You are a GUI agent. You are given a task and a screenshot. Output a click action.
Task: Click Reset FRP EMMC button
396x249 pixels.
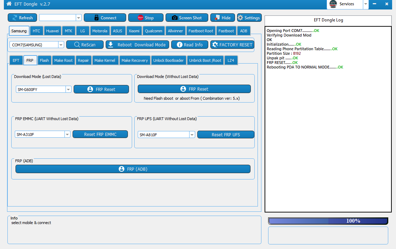click(x=100, y=134)
